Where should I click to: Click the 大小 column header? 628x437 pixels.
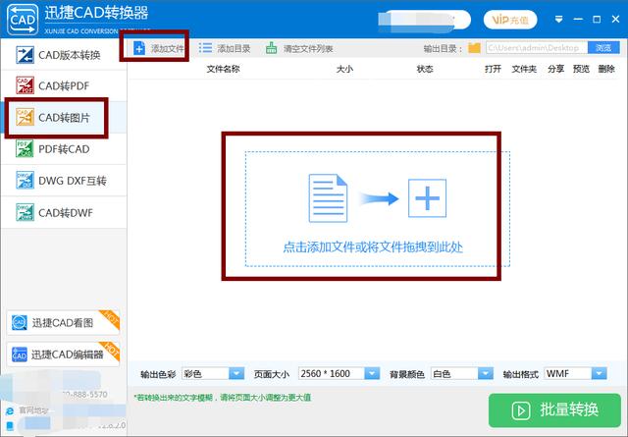point(344,69)
